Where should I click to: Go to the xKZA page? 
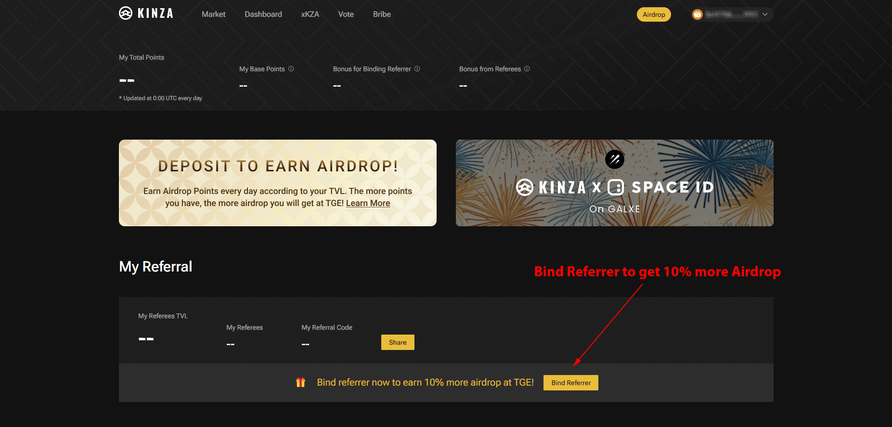(310, 14)
